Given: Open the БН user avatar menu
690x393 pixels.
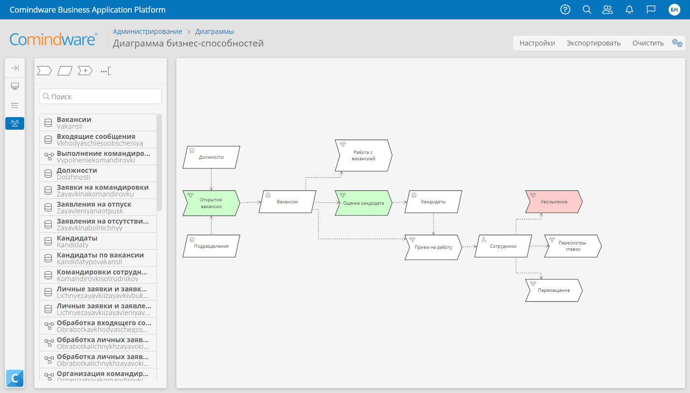Looking at the screenshot, I should [x=674, y=10].
